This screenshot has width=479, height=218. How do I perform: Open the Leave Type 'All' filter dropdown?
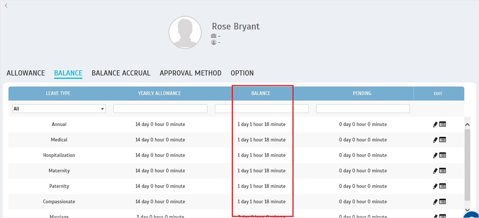59,109
